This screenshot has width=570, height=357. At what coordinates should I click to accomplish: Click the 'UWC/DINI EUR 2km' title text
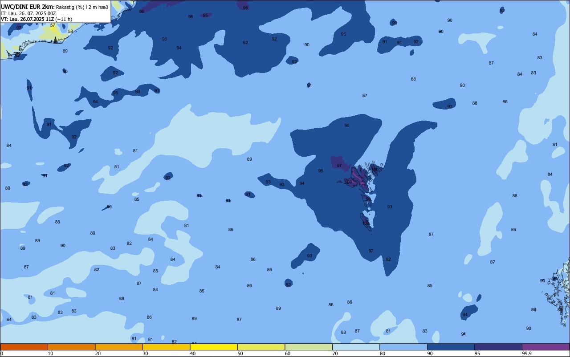[x=27, y=7]
